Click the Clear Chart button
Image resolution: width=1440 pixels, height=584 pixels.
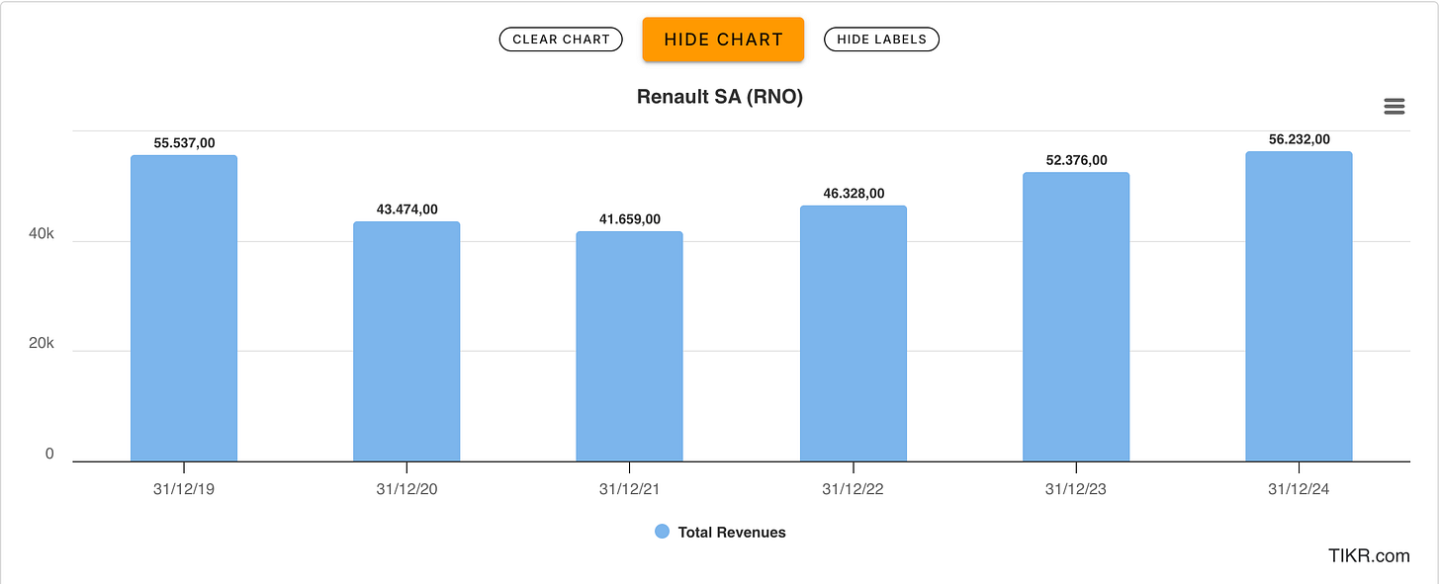[x=561, y=40]
